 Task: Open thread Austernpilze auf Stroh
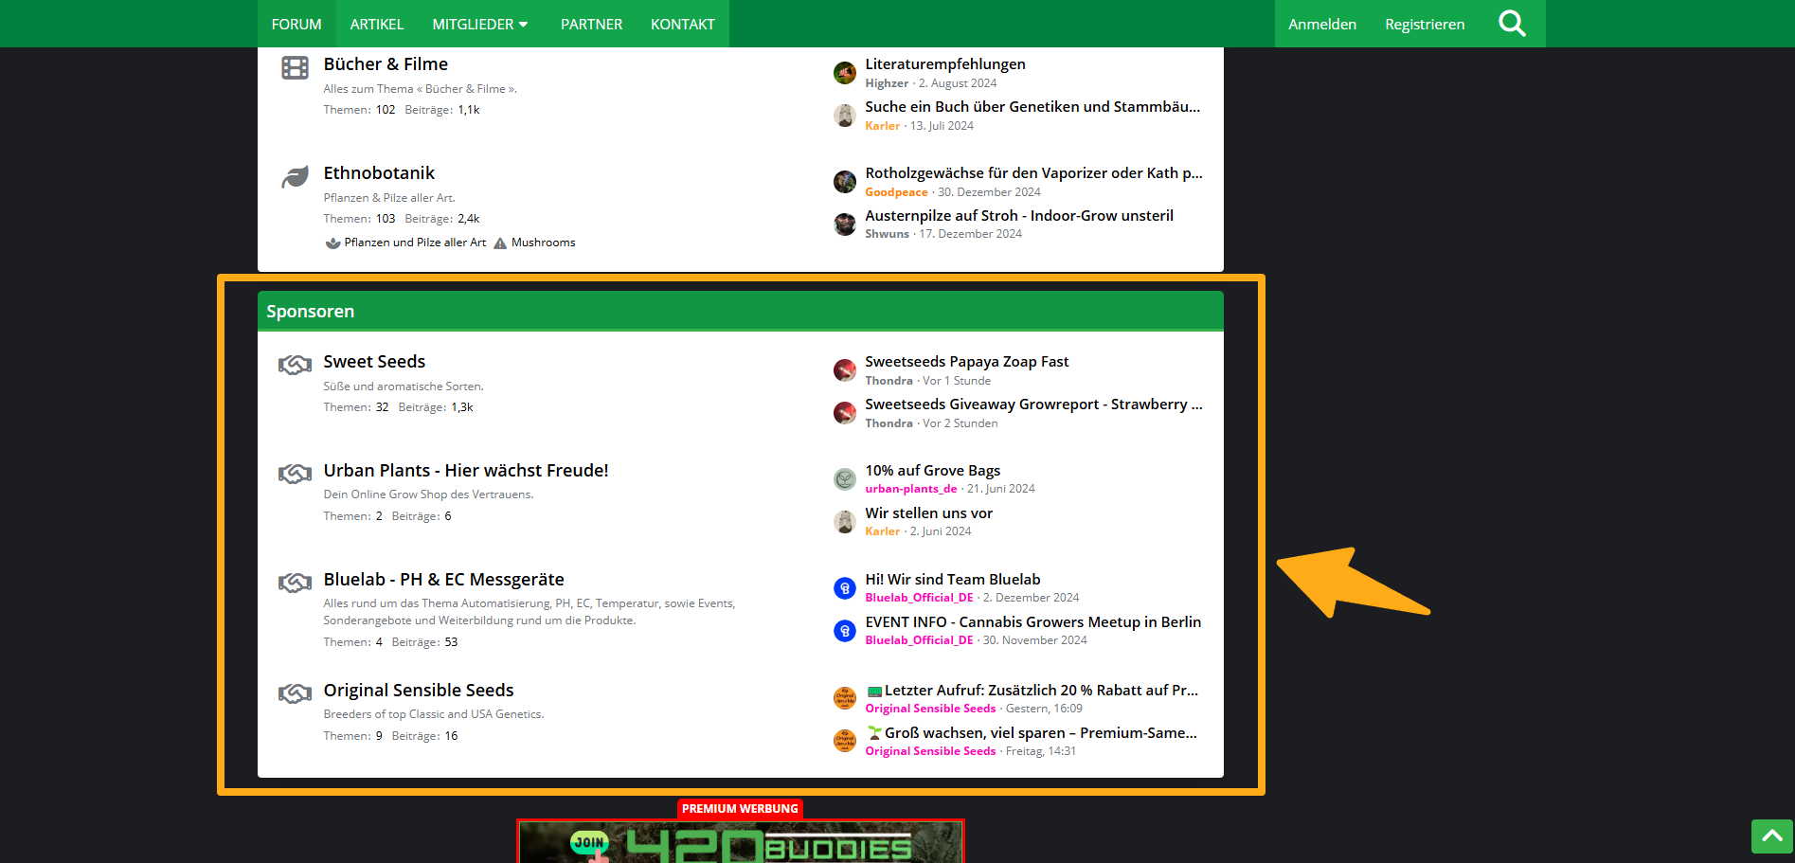click(x=1019, y=216)
